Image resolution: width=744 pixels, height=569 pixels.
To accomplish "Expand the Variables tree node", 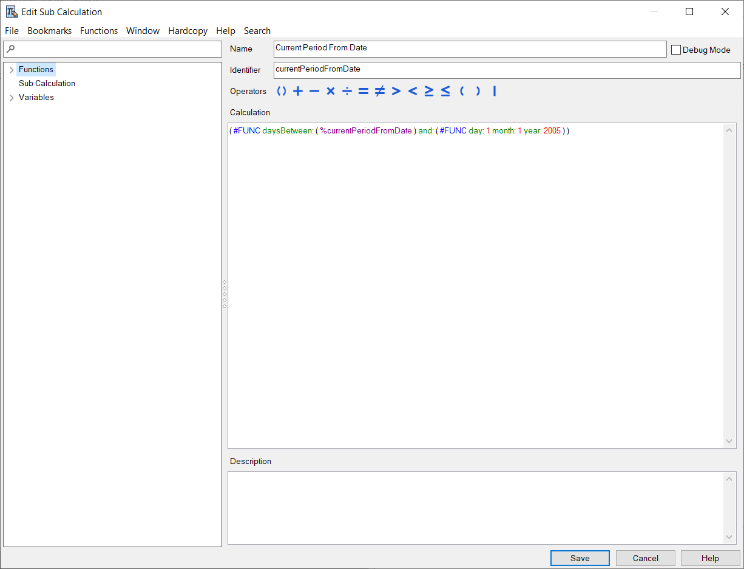I will pyautogui.click(x=12, y=98).
